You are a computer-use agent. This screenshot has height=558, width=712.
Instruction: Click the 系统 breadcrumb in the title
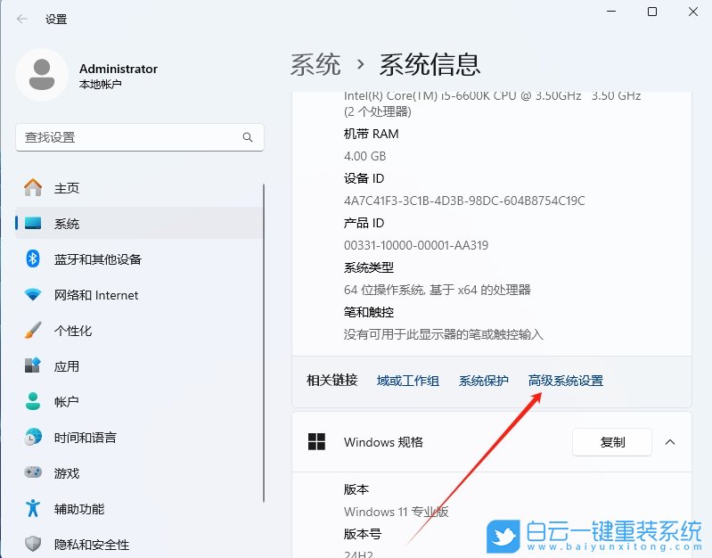coord(315,64)
